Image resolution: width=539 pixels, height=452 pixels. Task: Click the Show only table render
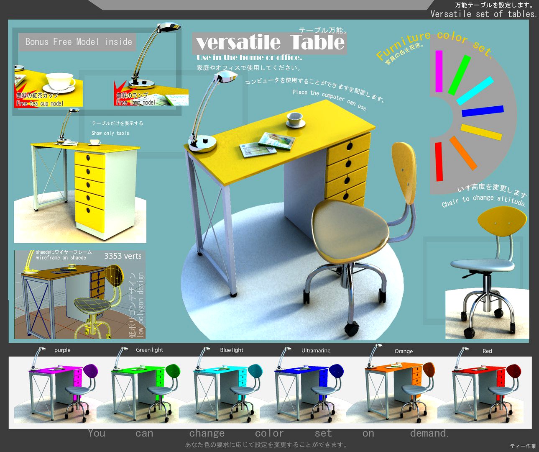[x=80, y=176]
